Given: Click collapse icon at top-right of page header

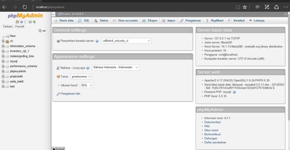Looking at the screenshot, I should coord(286,14).
